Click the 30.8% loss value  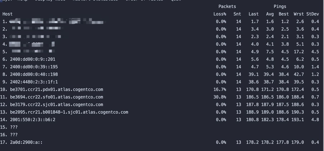pyautogui.click(x=220, y=97)
